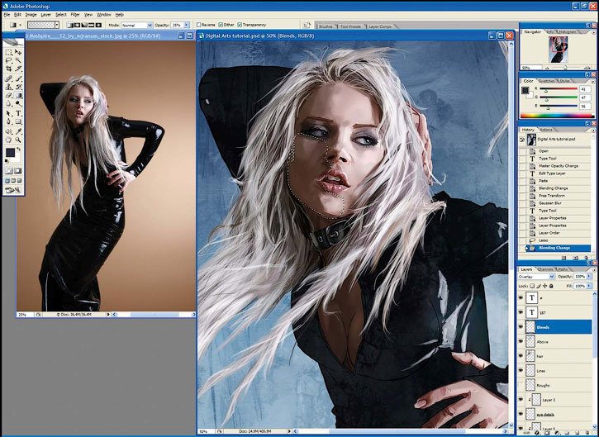Screen dimensions: 599x437
Task: Hide the hair layer
Action: click(x=521, y=356)
